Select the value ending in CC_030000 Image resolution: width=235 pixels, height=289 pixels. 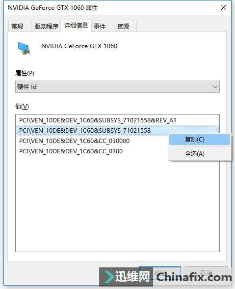coord(75,141)
